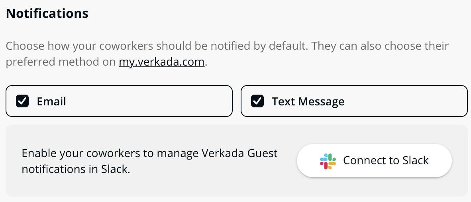Open the my.verkada.com link
The height and width of the screenshot is (202, 471).
pyautogui.click(x=161, y=62)
